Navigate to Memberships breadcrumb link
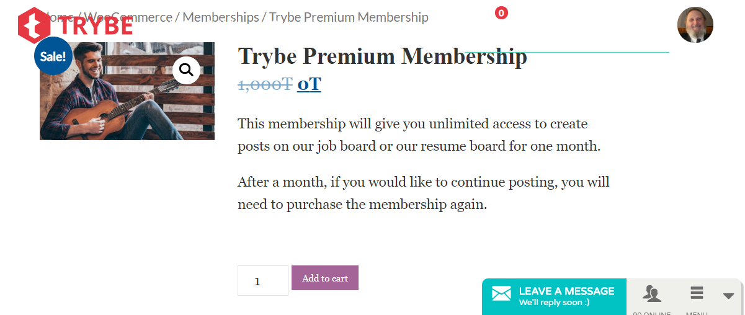745x315 pixels. (220, 17)
